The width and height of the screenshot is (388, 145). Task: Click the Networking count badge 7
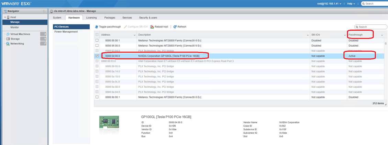click(x=43, y=44)
